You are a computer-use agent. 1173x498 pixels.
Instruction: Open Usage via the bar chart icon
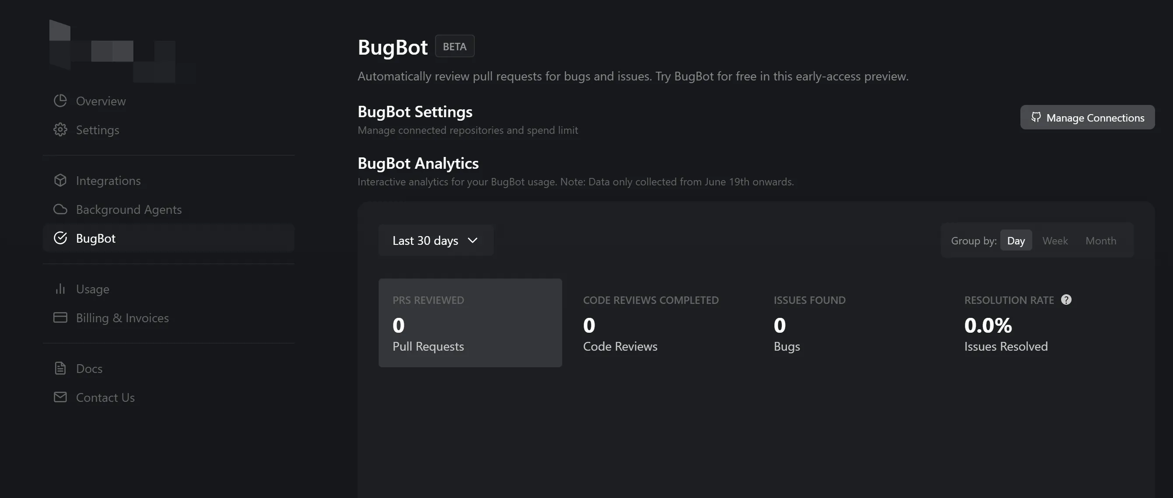(60, 289)
